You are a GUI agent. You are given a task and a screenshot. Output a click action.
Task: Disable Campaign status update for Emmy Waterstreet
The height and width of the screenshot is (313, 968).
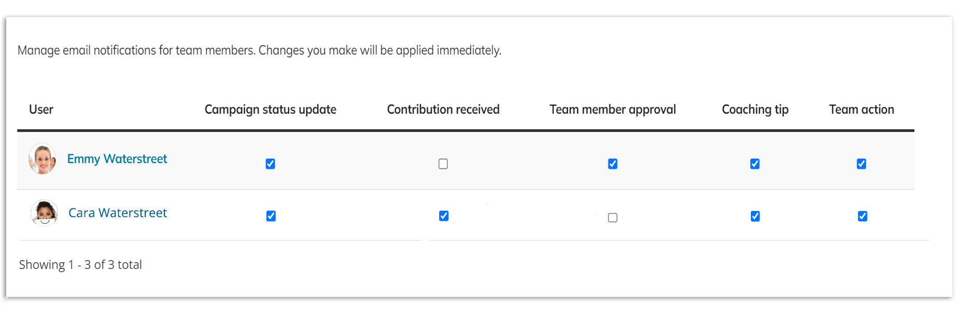[270, 164]
